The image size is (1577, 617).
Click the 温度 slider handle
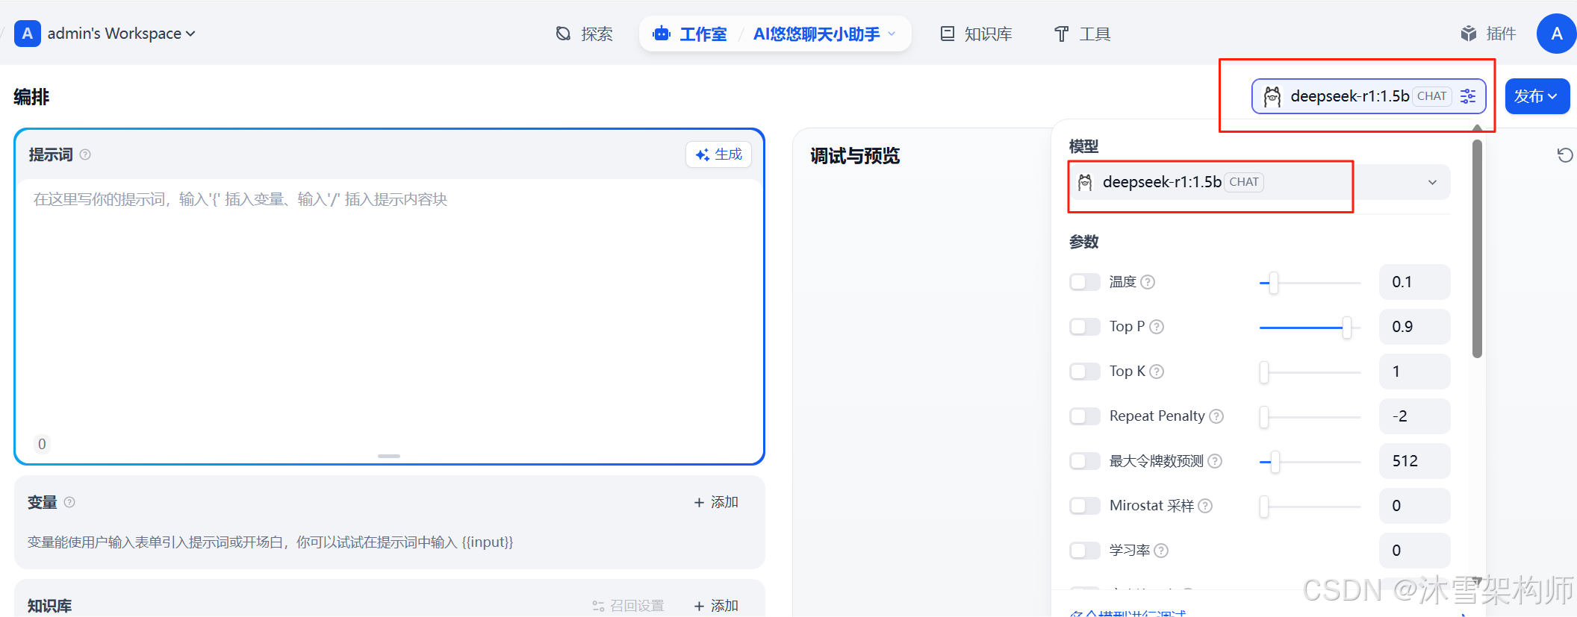[x=1274, y=283]
